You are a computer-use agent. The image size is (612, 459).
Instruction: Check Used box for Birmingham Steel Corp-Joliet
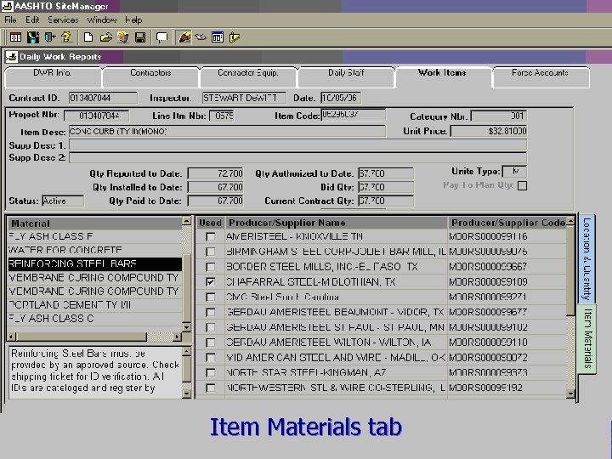[x=211, y=252]
